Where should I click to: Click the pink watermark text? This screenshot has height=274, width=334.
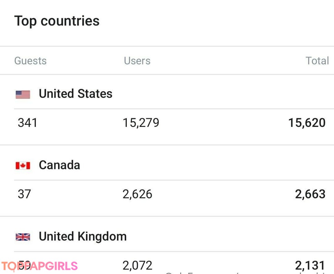(40, 266)
